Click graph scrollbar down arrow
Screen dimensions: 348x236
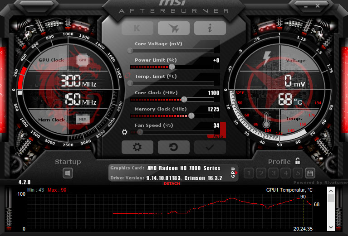(x=331, y=227)
